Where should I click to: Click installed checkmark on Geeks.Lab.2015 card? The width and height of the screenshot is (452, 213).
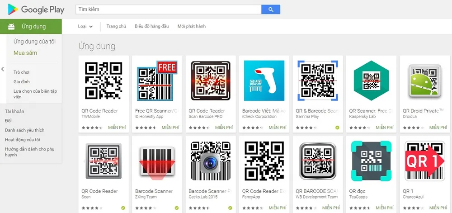(x=230, y=208)
